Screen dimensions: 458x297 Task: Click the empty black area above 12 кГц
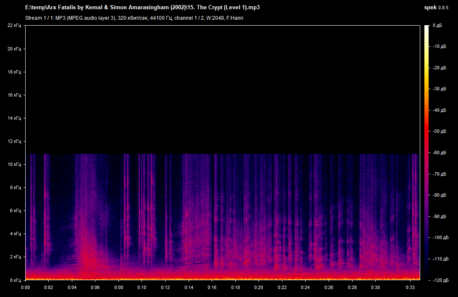coord(223,88)
